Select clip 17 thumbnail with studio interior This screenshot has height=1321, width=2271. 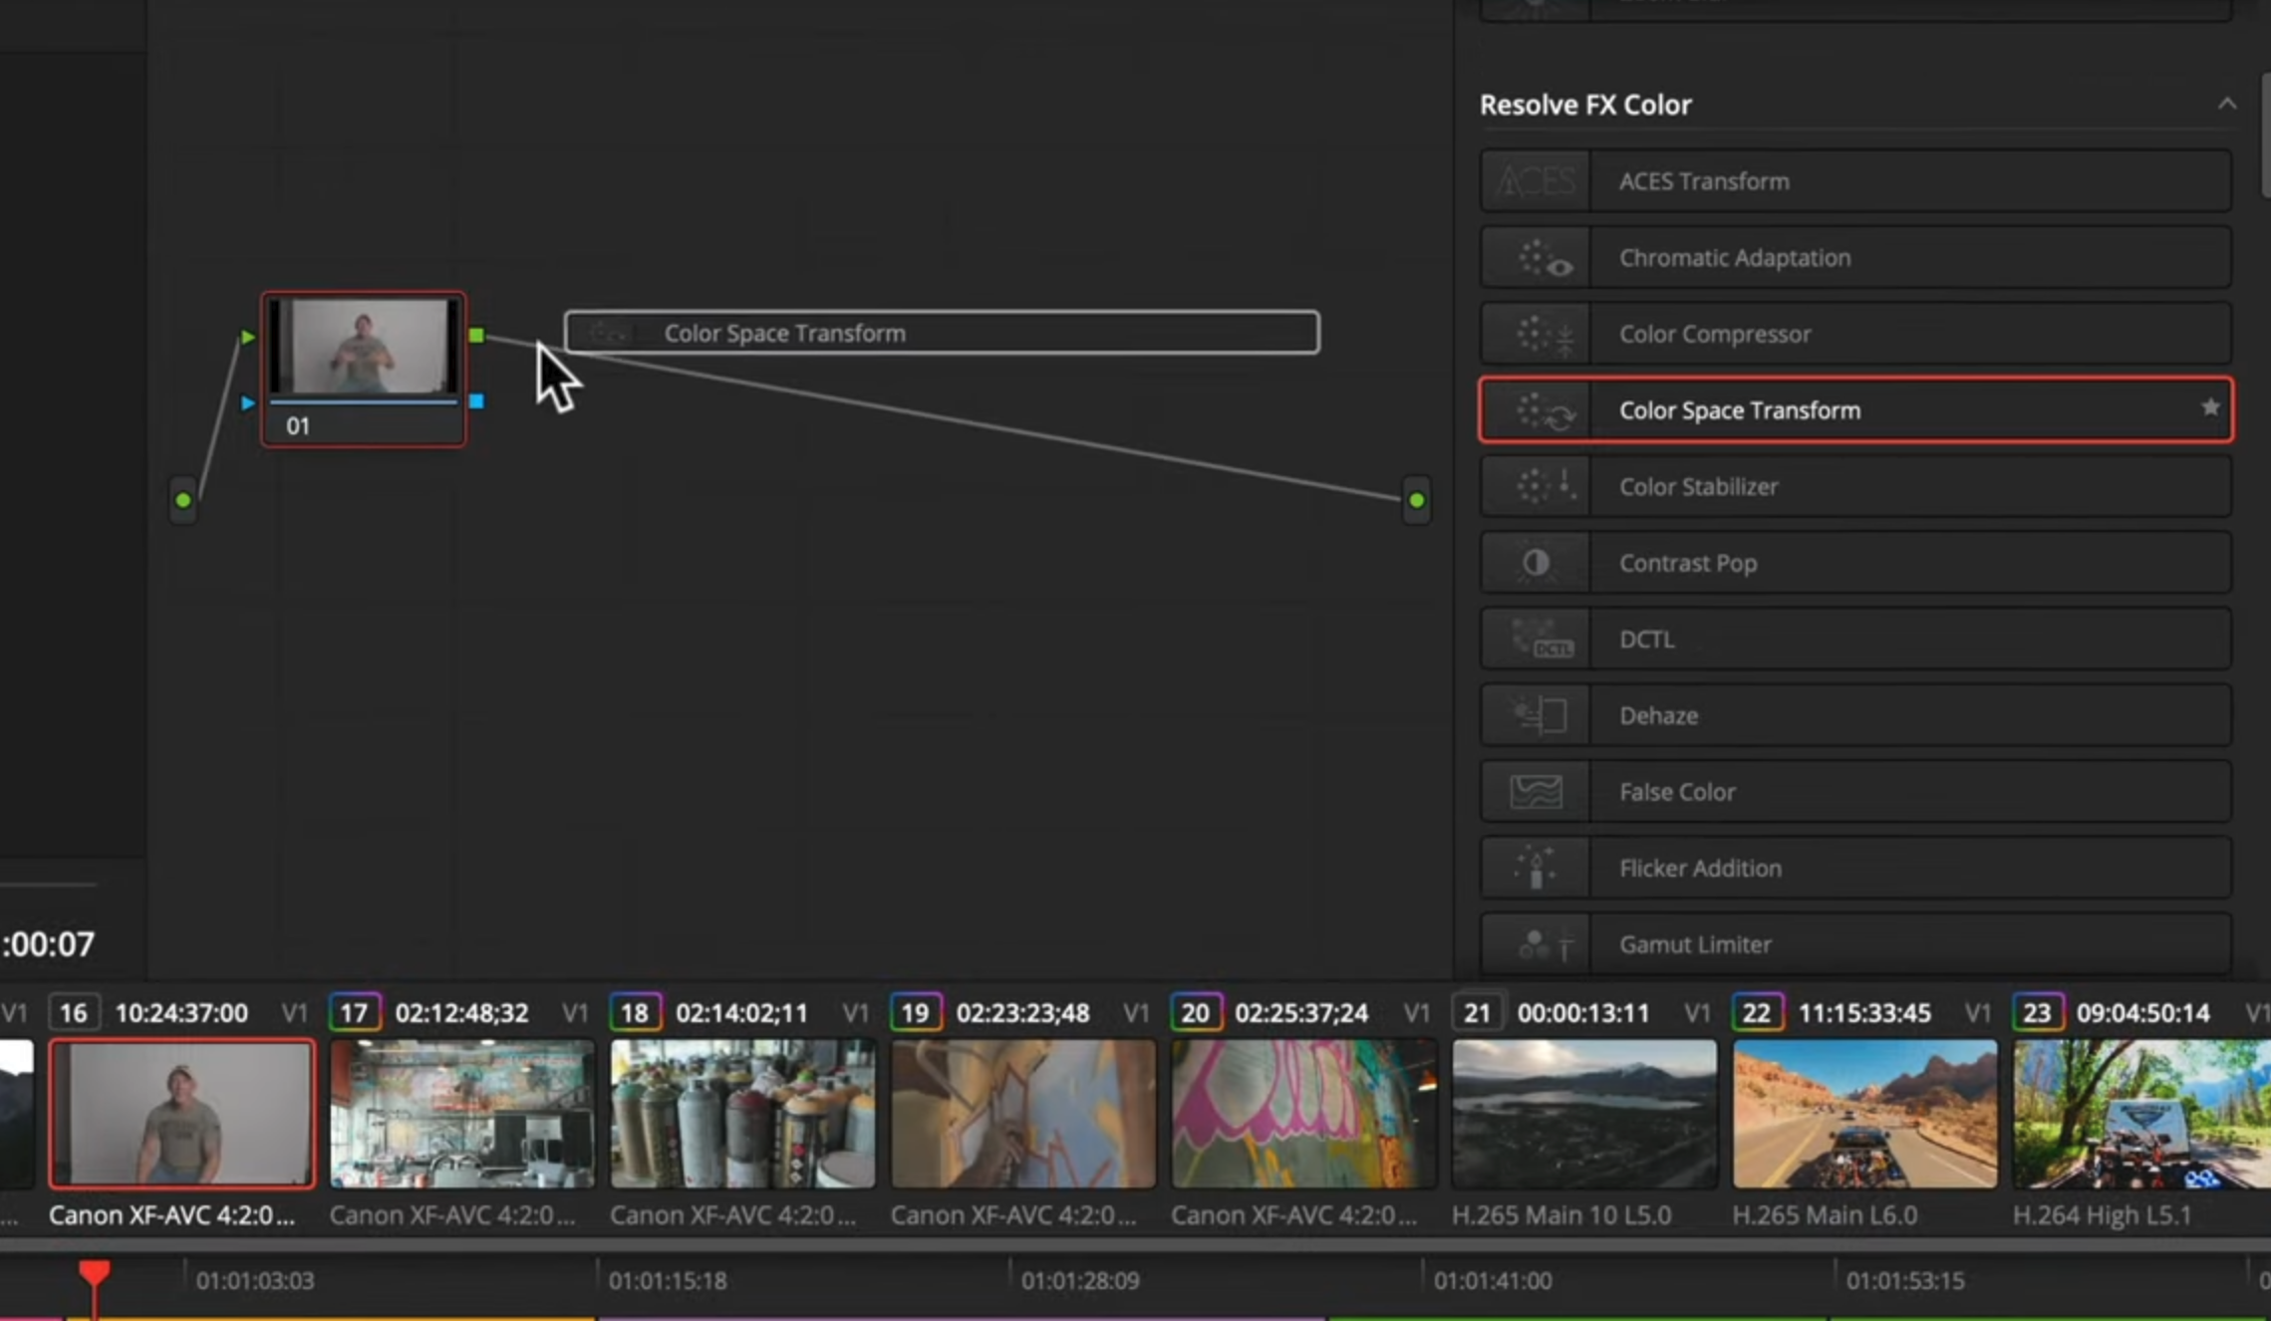(462, 1114)
